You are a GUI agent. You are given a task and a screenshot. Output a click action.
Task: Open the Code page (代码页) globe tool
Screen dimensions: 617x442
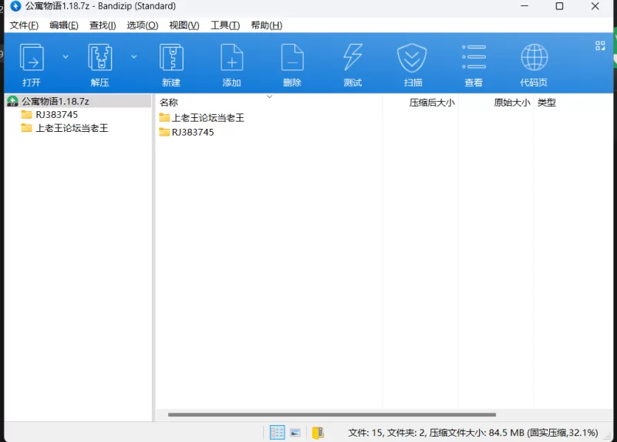(x=534, y=57)
